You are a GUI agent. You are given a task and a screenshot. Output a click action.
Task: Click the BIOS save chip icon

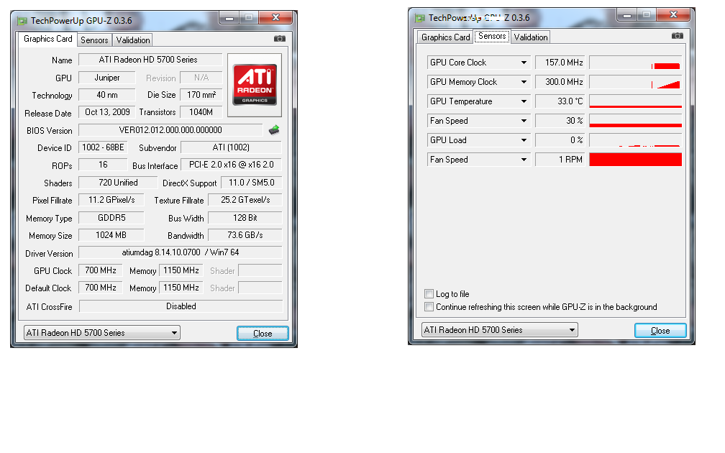pos(274,130)
